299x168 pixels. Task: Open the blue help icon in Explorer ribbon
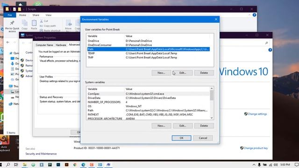tap(254, 15)
